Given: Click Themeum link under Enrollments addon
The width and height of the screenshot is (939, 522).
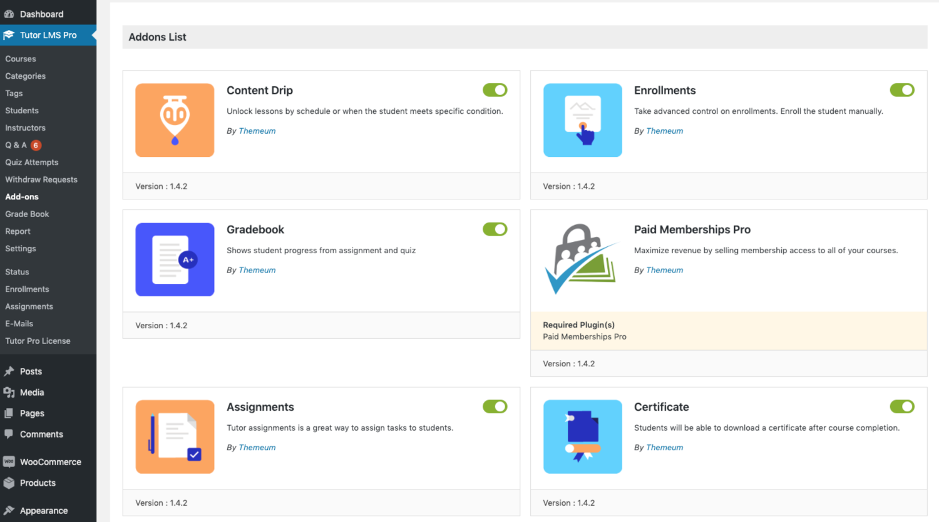Looking at the screenshot, I should click(665, 131).
